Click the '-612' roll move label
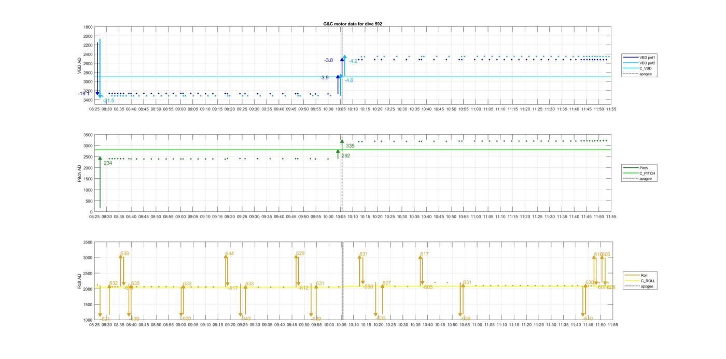Image resolution: width=726 pixels, height=359 pixels. click(303, 288)
